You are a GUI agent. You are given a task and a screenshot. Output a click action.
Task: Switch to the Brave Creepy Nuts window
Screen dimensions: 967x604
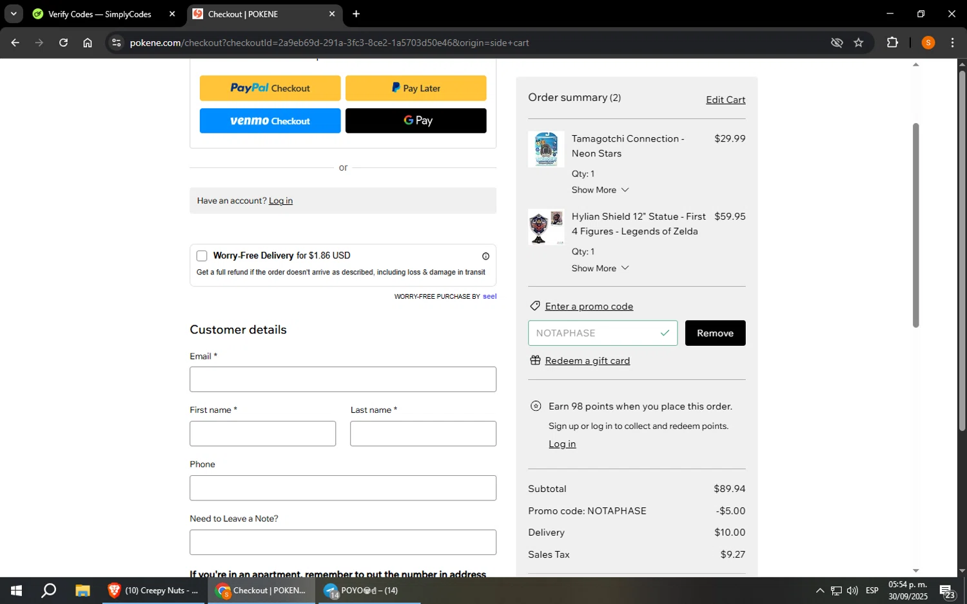click(x=154, y=590)
